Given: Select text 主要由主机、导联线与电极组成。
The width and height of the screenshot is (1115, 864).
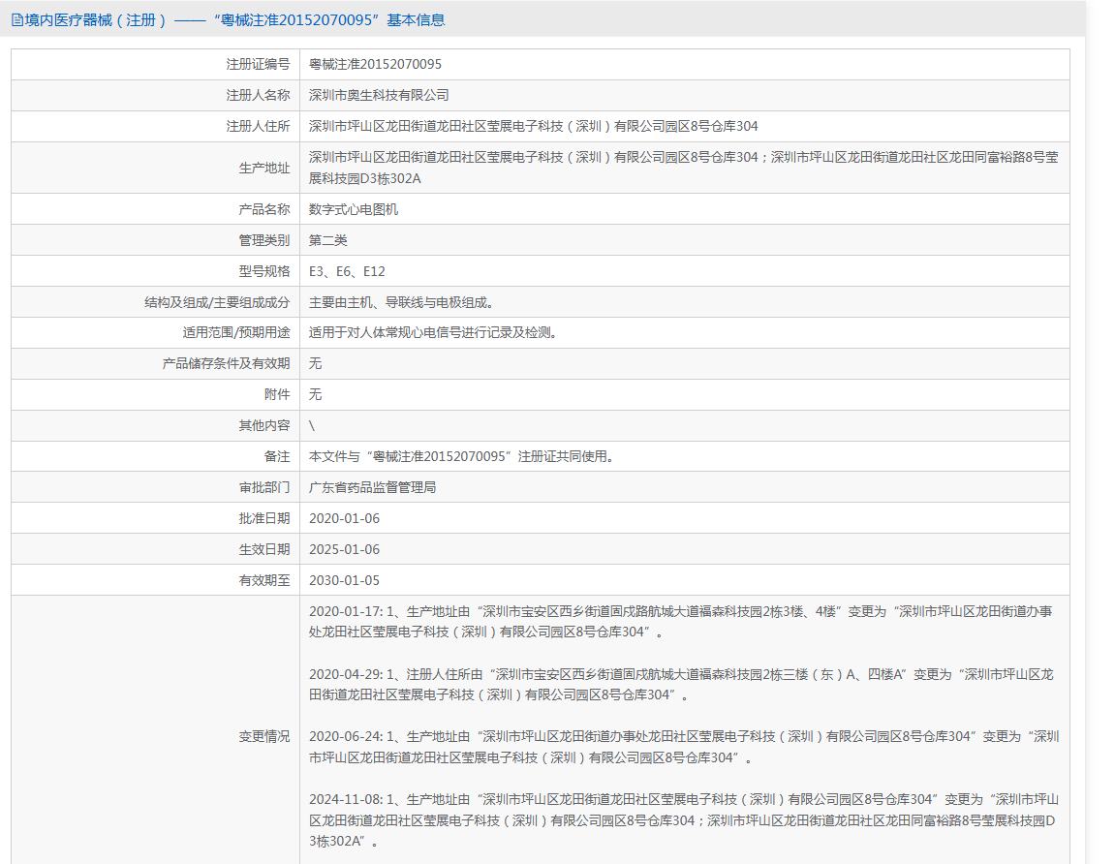Looking at the screenshot, I should click(x=402, y=303).
